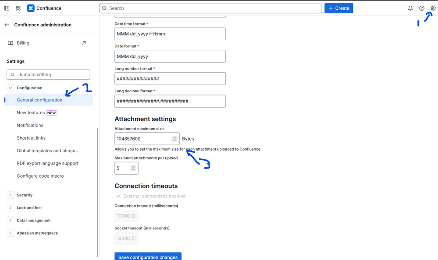Image resolution: width=438 pixels, height=260 pixels.
Task: Open the help question mark icon
Action: pyautogui.click(x=421, y=8)
